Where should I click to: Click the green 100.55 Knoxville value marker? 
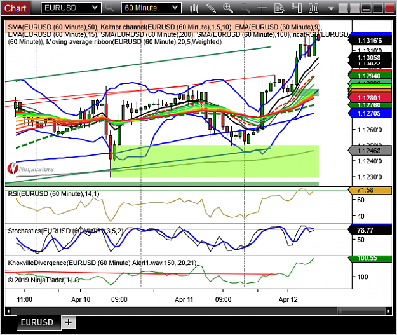pyautogui.click(x=370, y=259)
